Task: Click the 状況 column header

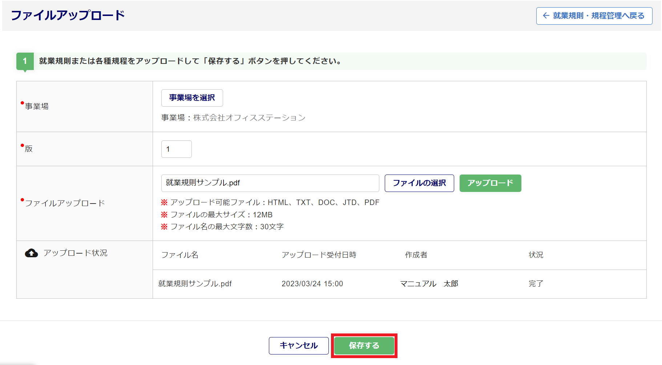Action: click(x=536, y=255)
